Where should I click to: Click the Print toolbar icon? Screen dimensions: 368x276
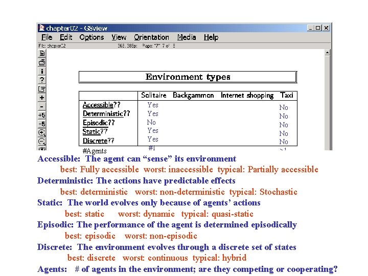[x=42, y=62]
